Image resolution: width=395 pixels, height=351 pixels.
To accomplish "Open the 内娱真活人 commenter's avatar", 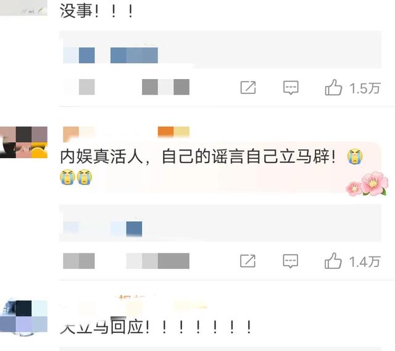I will (23, 143).
